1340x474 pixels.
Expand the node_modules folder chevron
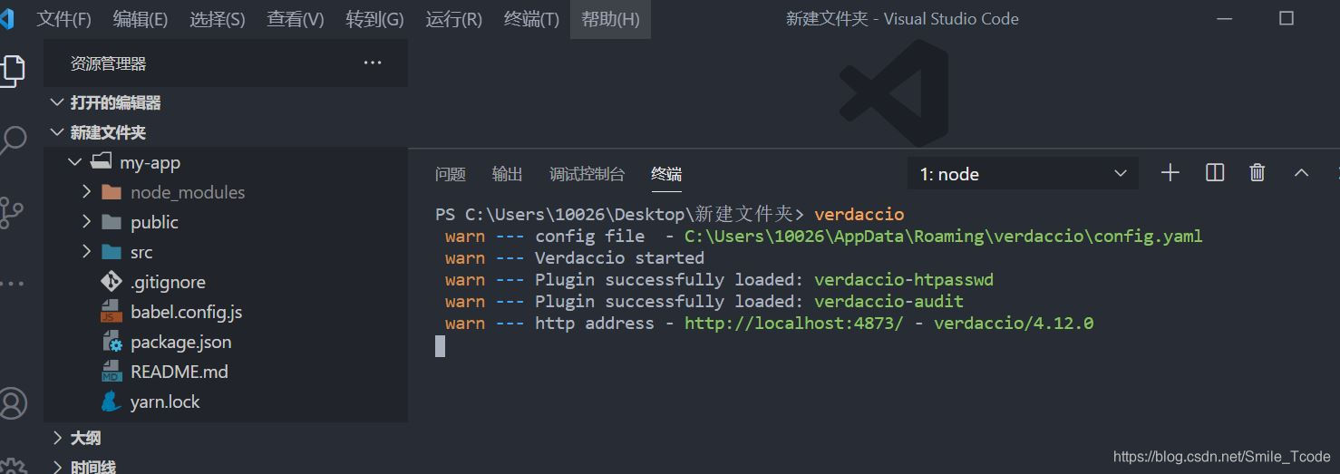(x=87, y=192)
